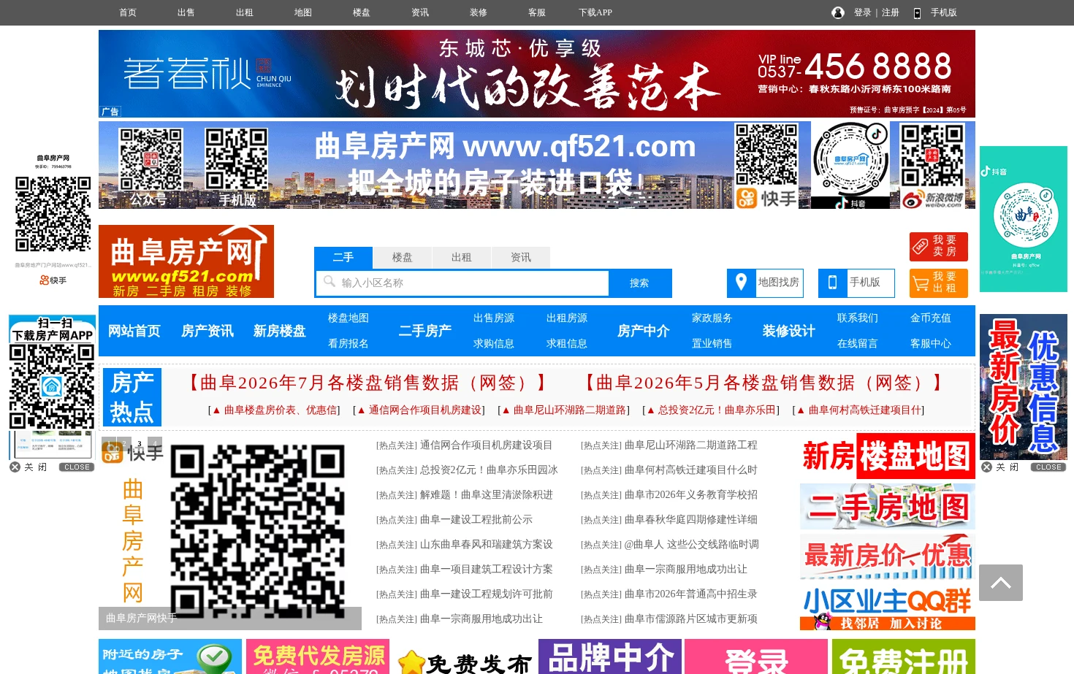
Task: Select the 资讯 search tab
Action: (521, 258)
